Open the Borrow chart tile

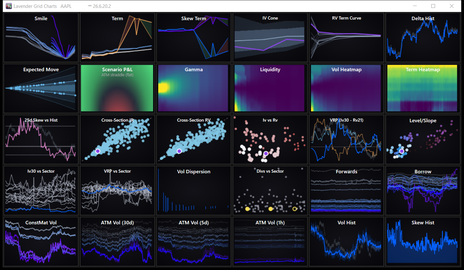coord(423,191)
